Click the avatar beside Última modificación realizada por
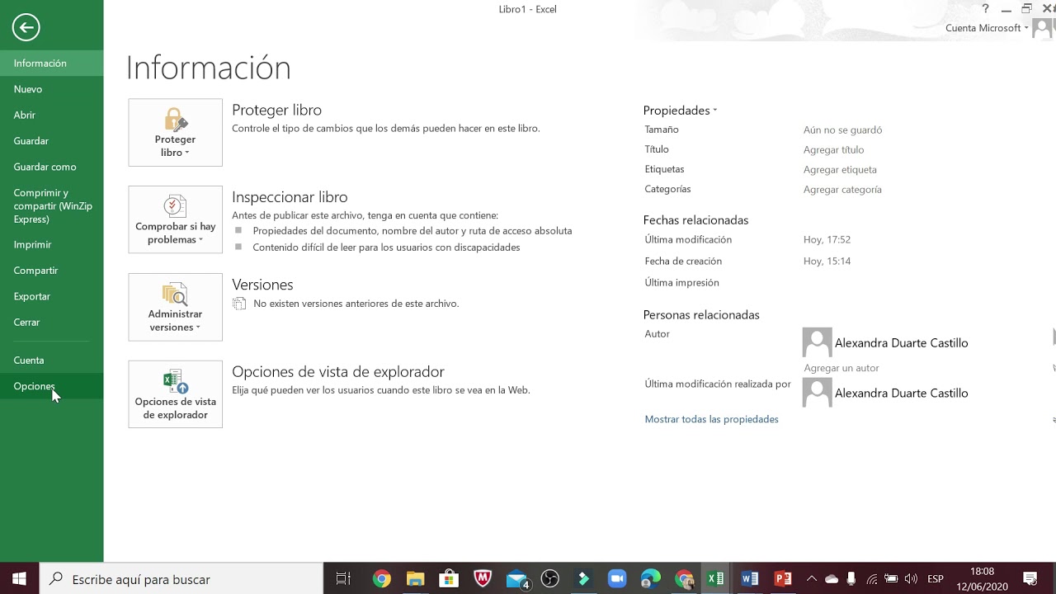 (817, 393)
